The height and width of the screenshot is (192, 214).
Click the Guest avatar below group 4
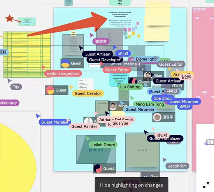98,169
